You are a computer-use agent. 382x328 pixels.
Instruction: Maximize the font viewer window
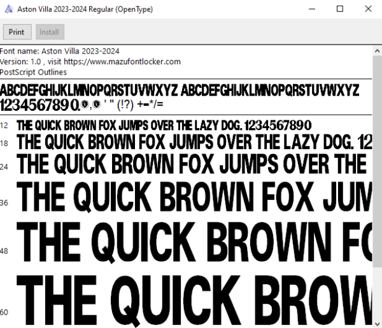tap(340, 9)
